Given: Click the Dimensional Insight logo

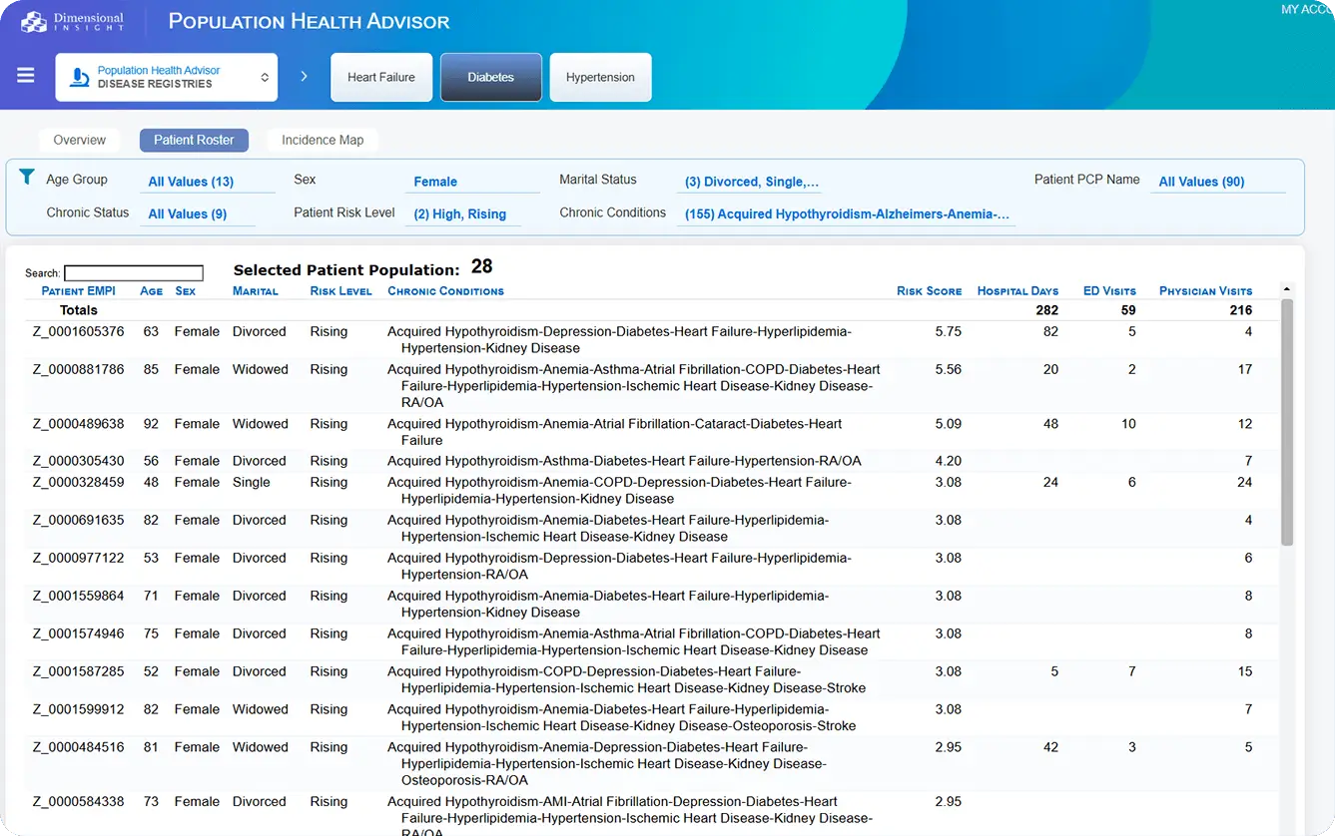Looking at the screenshot, I should point(73,22).
